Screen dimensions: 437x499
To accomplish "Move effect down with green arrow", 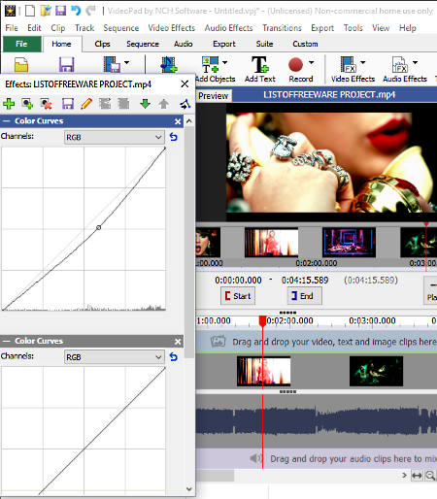I will tap(145, 104).
